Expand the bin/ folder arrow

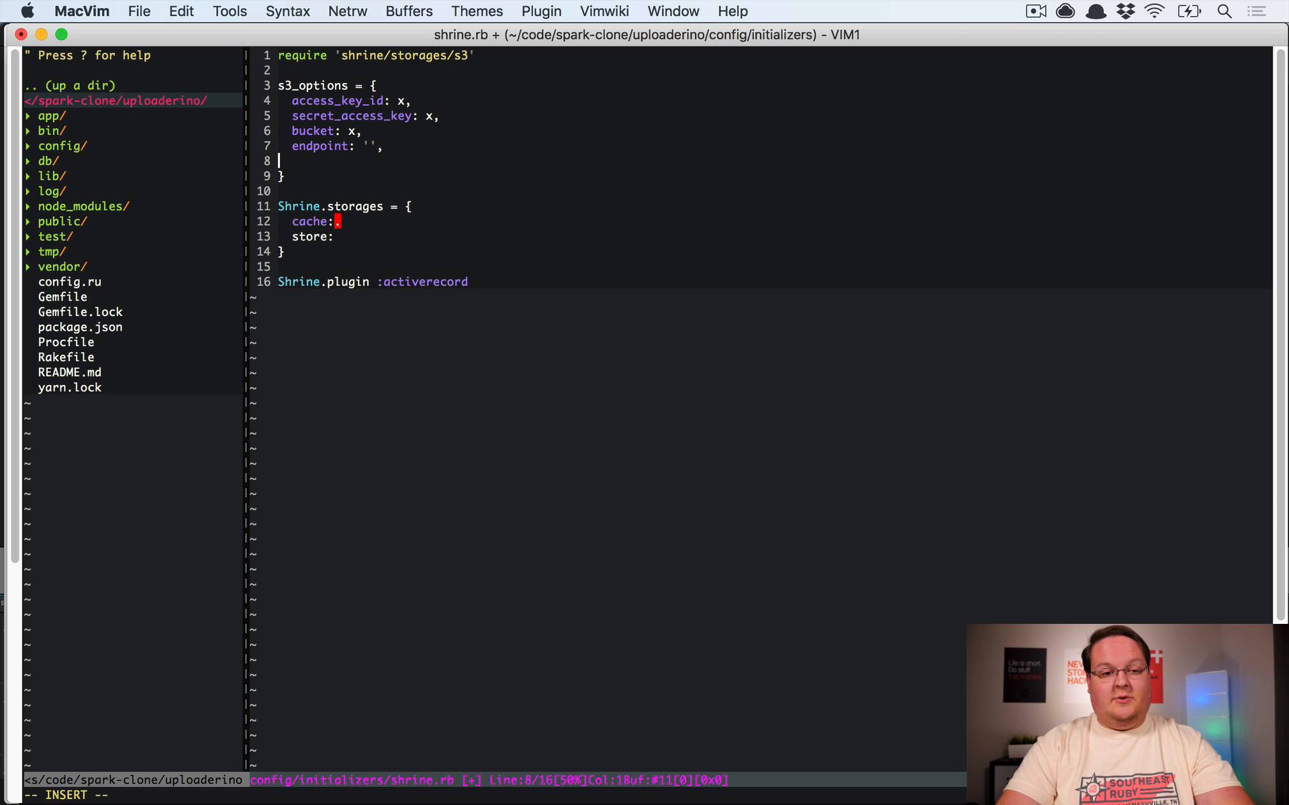(x=28, y=131)
